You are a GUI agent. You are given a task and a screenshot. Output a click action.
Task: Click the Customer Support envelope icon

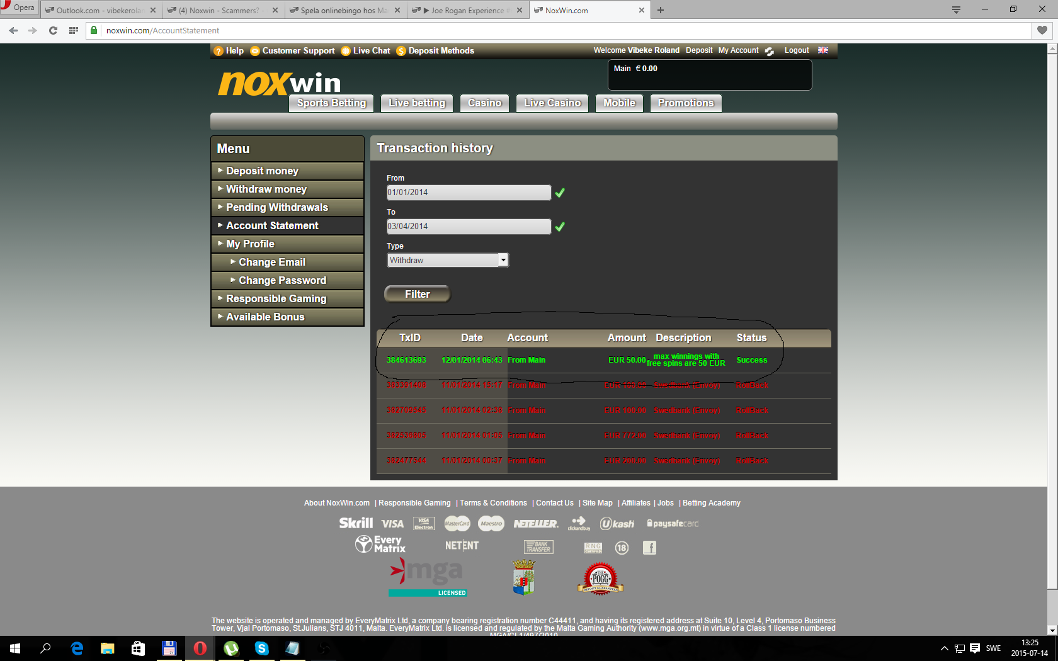[255, 51]
